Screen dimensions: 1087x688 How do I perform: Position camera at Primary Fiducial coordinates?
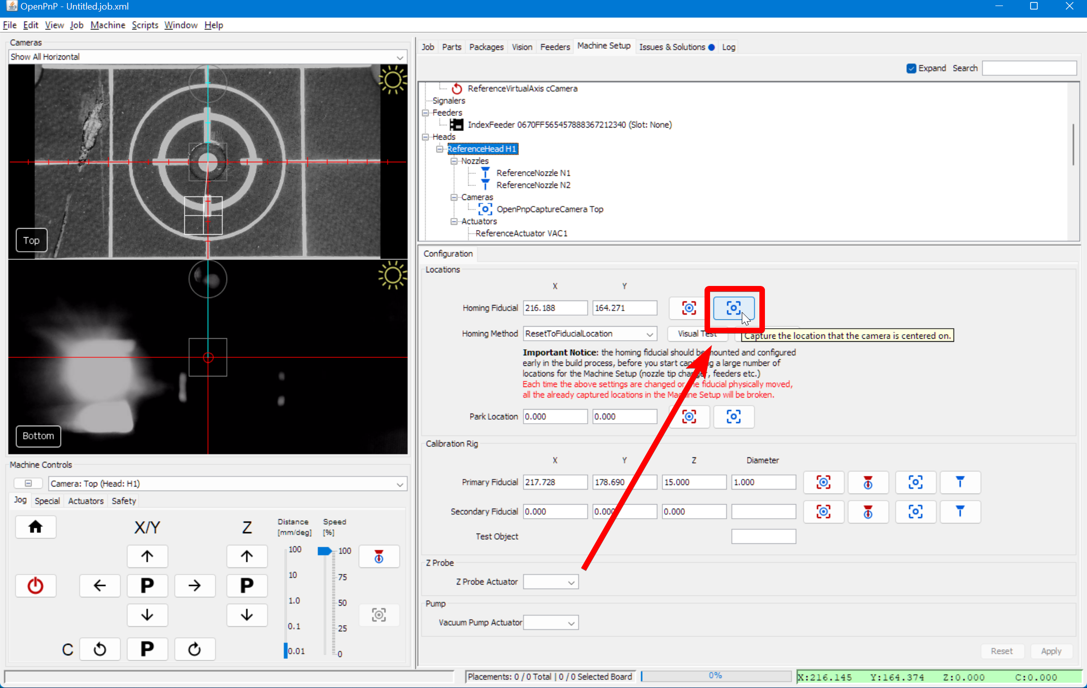point(823,482)
